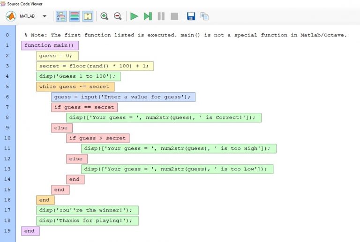
Task: Zoom in on the source code
Action: coord(105,16)
